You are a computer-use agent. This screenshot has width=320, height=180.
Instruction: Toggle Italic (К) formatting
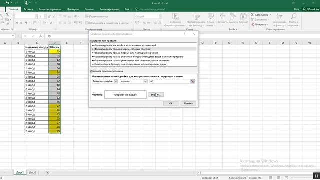[x=21, y=23]
